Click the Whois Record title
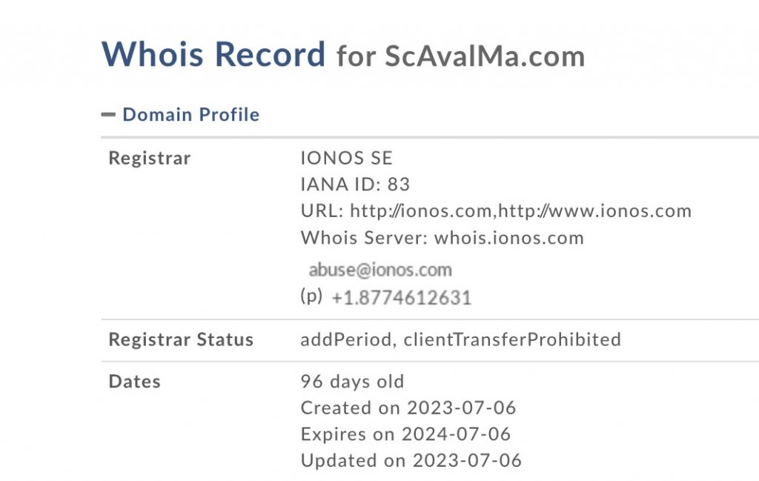The image size is (759, 481). pyautogui.click(x=213, y=53)
